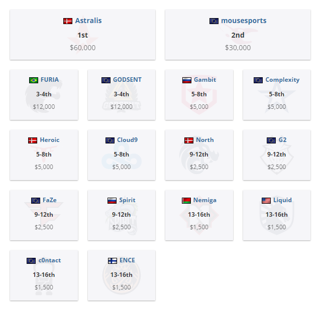The width and height of the screenshot is (320, 310).
Task: Open the c0ntact team link
Action: pyautogui.click(x=50, y=260)
